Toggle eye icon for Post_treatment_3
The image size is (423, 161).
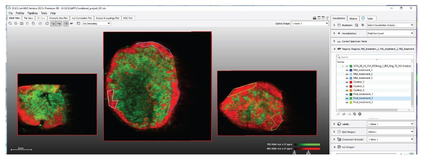click(x=347, y=102)
